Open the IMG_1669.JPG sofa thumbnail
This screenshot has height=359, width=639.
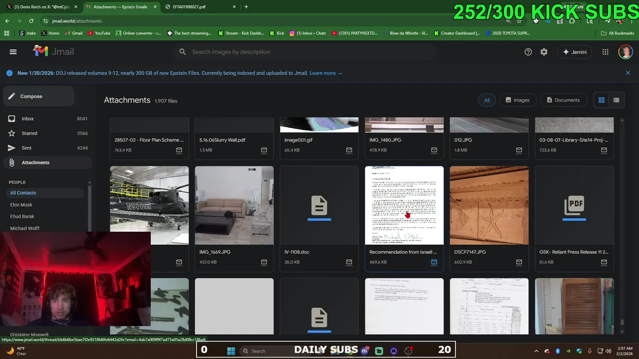point(234,205)
